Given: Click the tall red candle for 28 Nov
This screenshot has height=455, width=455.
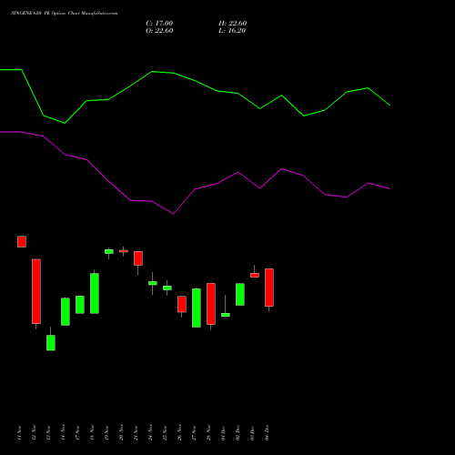Looking at the screenshot, I should coord(211,304).
